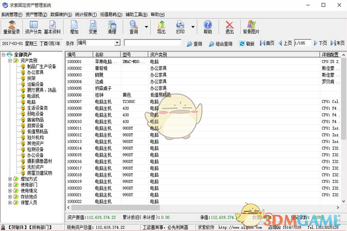Click the 查询 button in filter bar
Viewport: 347px width, 231px height.
click(194, 44)
